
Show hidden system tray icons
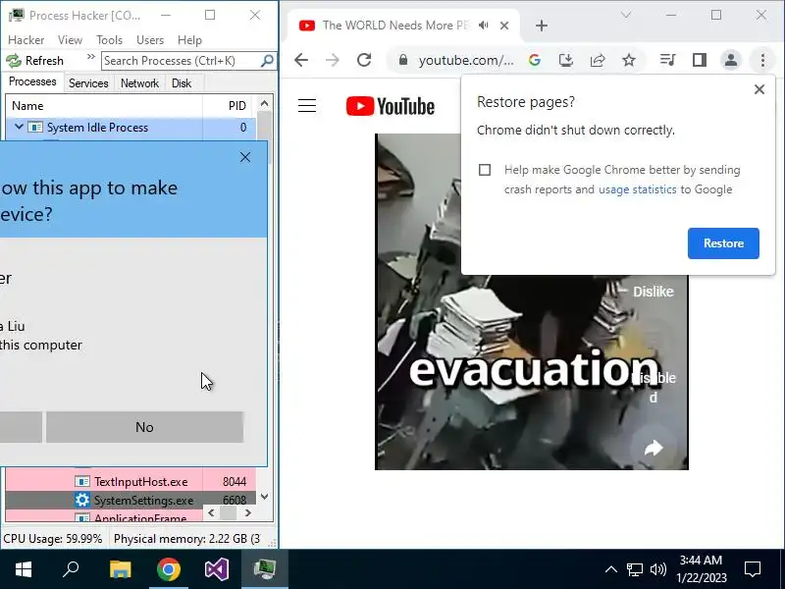point(610,569)
